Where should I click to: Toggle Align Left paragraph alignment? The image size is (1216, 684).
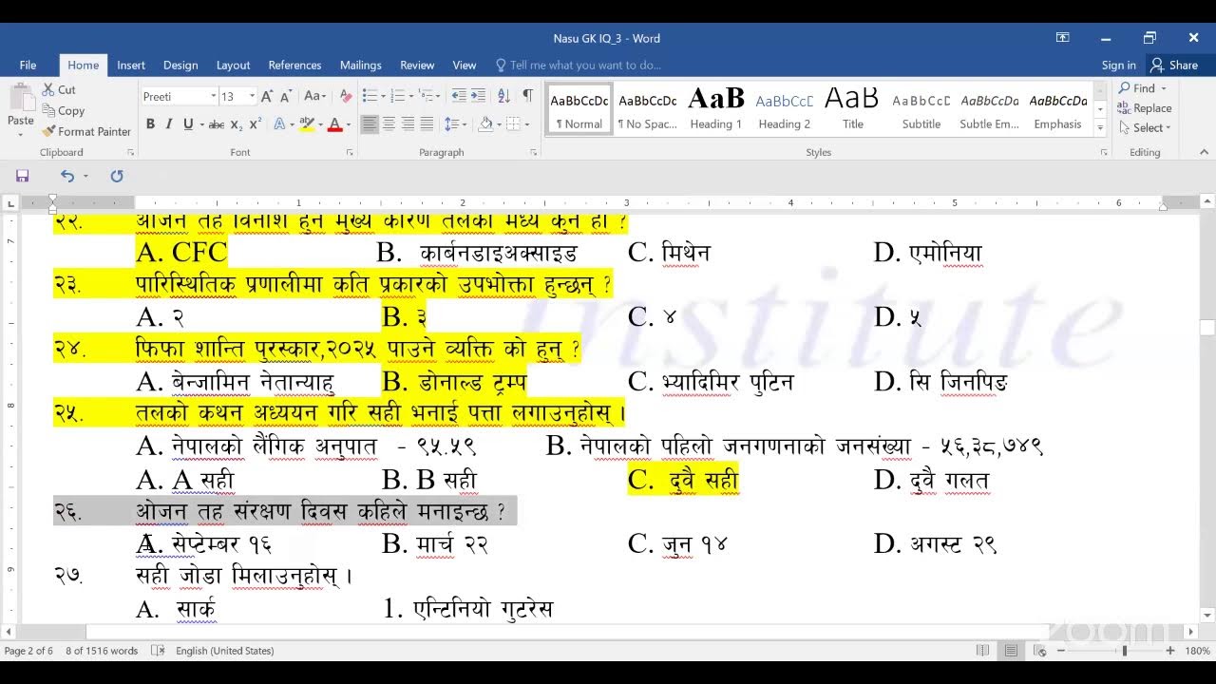(x=370, y=124)
